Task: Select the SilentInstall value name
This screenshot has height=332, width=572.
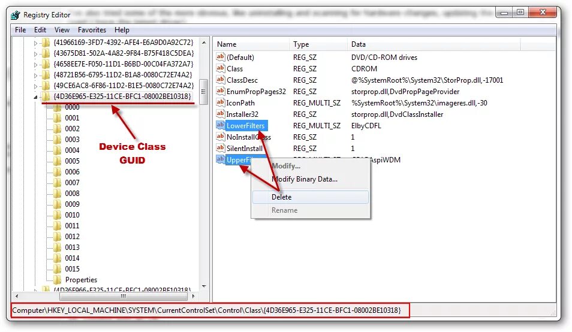Action: (245, 149)
